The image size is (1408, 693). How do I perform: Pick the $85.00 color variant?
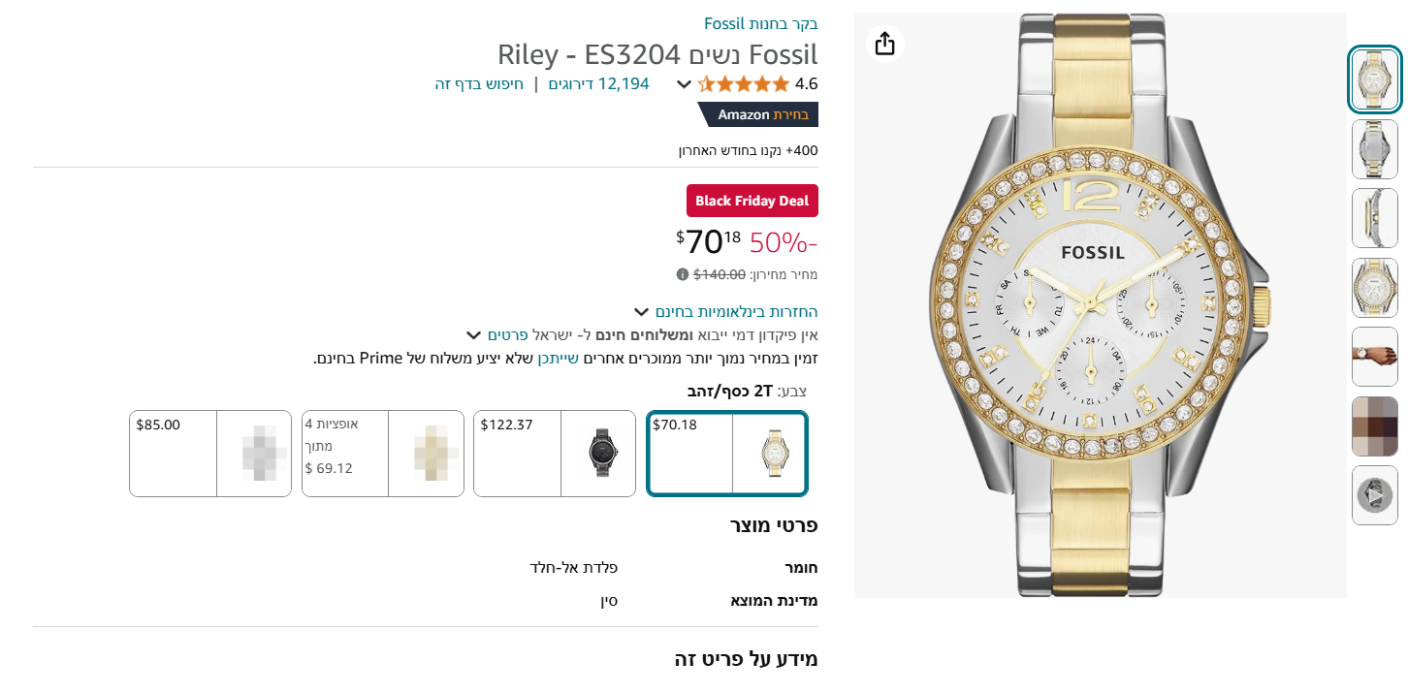tap(210, 454)
